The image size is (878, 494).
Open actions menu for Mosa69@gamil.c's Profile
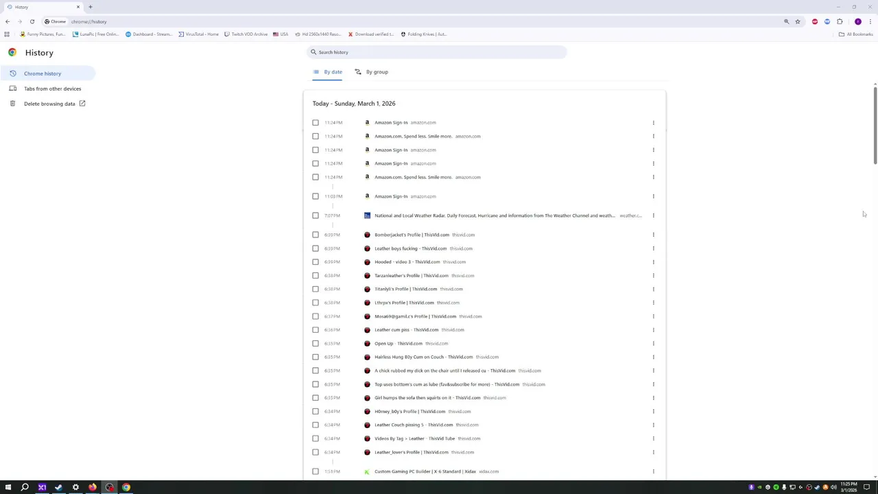pos(653,316)
